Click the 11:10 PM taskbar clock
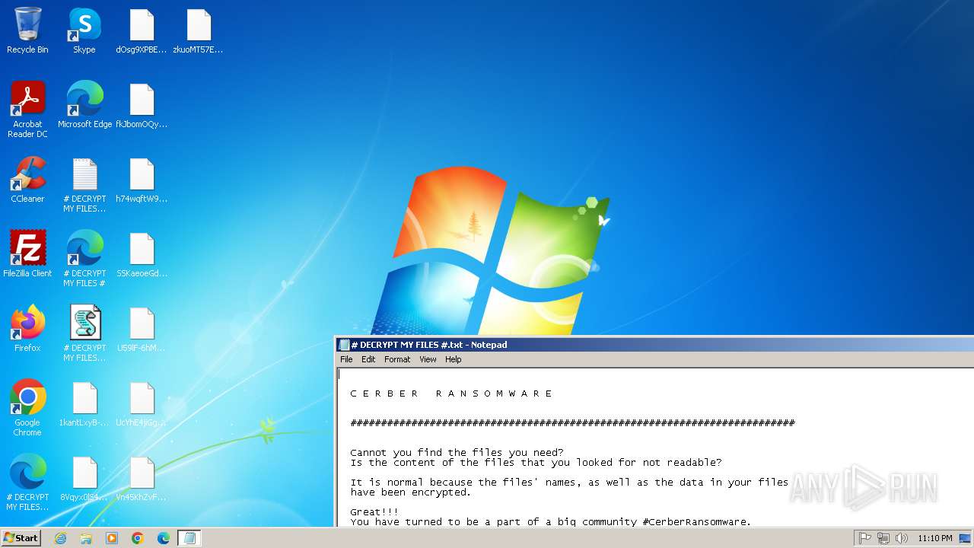 click(935, 538)
